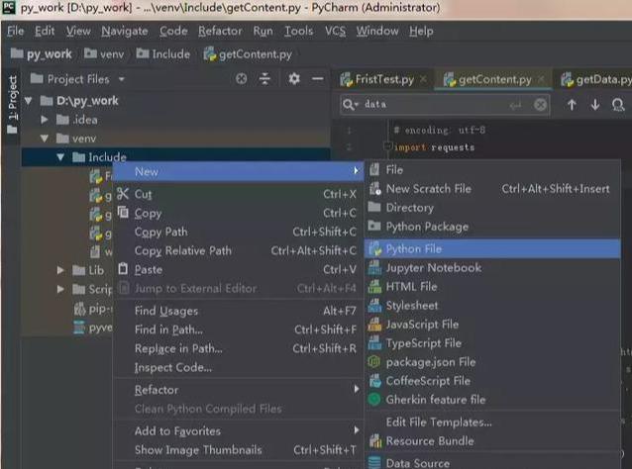Image resolution: width=632 pixels, height=469 pixels.
Task: Click the scroll-from-source target icon in Project panel
Action: point(241,78)
